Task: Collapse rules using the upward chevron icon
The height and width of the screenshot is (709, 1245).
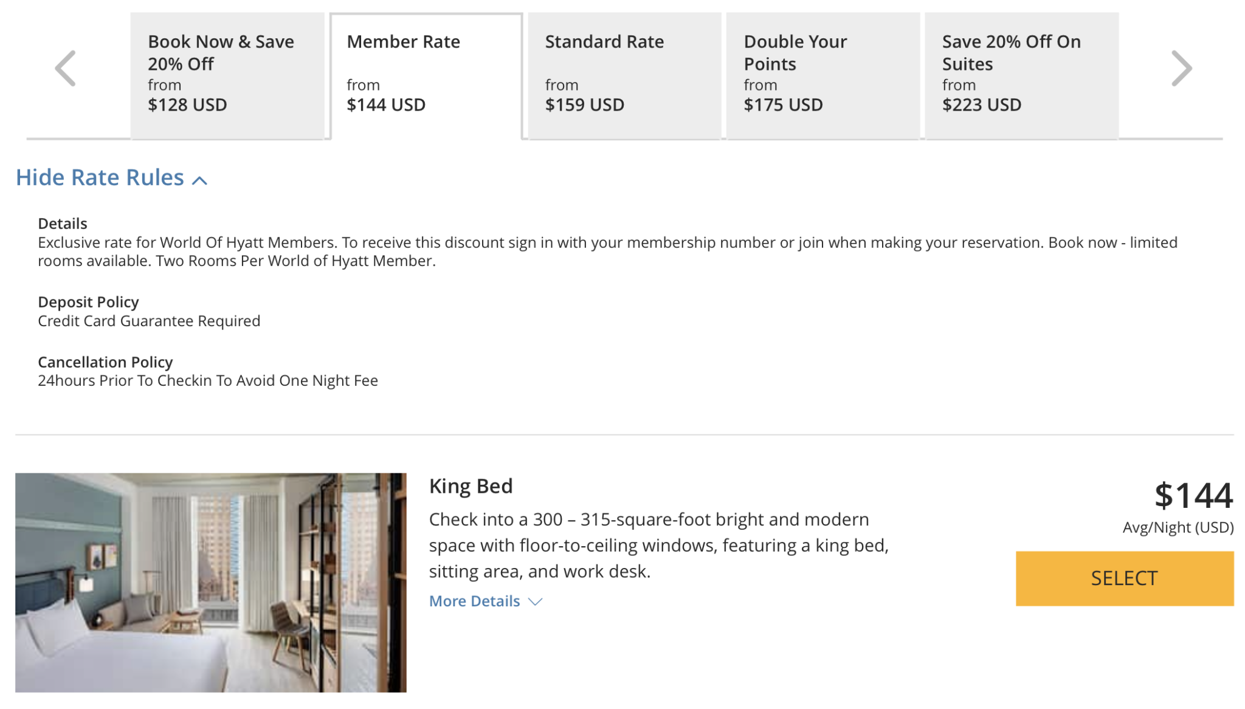Action: tap(199, 180)
